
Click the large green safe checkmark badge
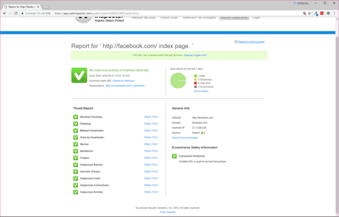tap(79, 75)
